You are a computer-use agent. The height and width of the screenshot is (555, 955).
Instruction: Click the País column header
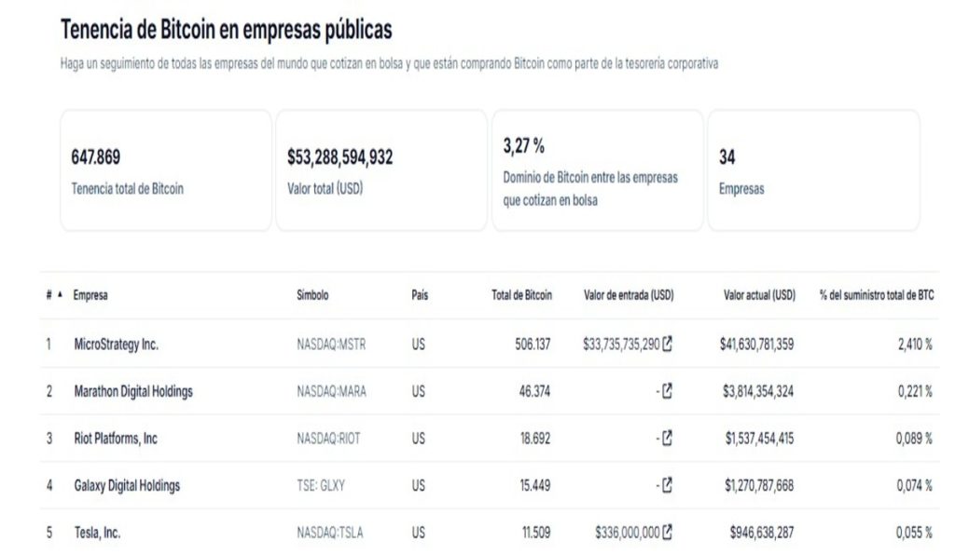click(419, 294)
